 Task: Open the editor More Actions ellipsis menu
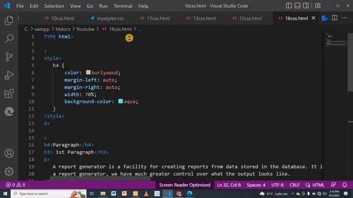click(x=344, y=18)
